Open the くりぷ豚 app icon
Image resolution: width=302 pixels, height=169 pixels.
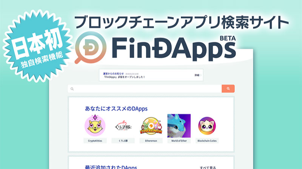123,126
